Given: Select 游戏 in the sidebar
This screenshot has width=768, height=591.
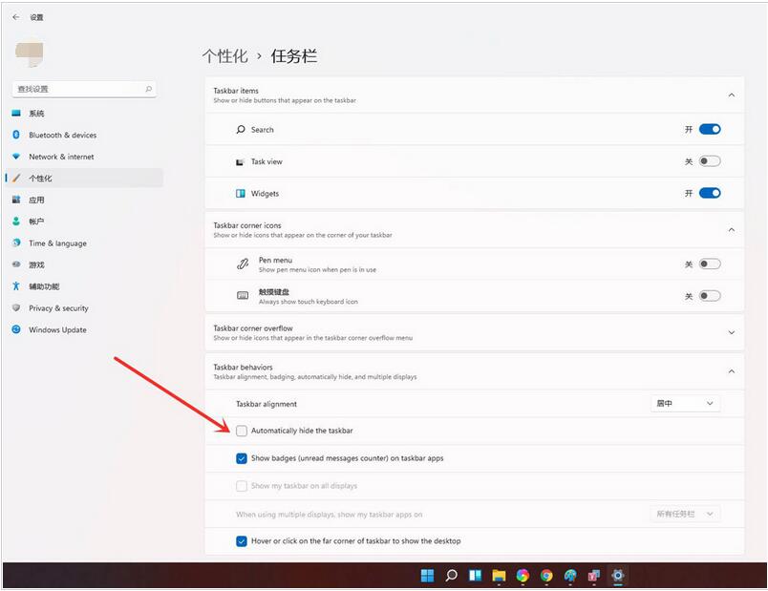Looking at the screenshot, I should pos(84,264).
